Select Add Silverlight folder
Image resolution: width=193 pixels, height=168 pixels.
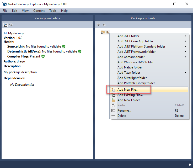click(x=149, y=78)
